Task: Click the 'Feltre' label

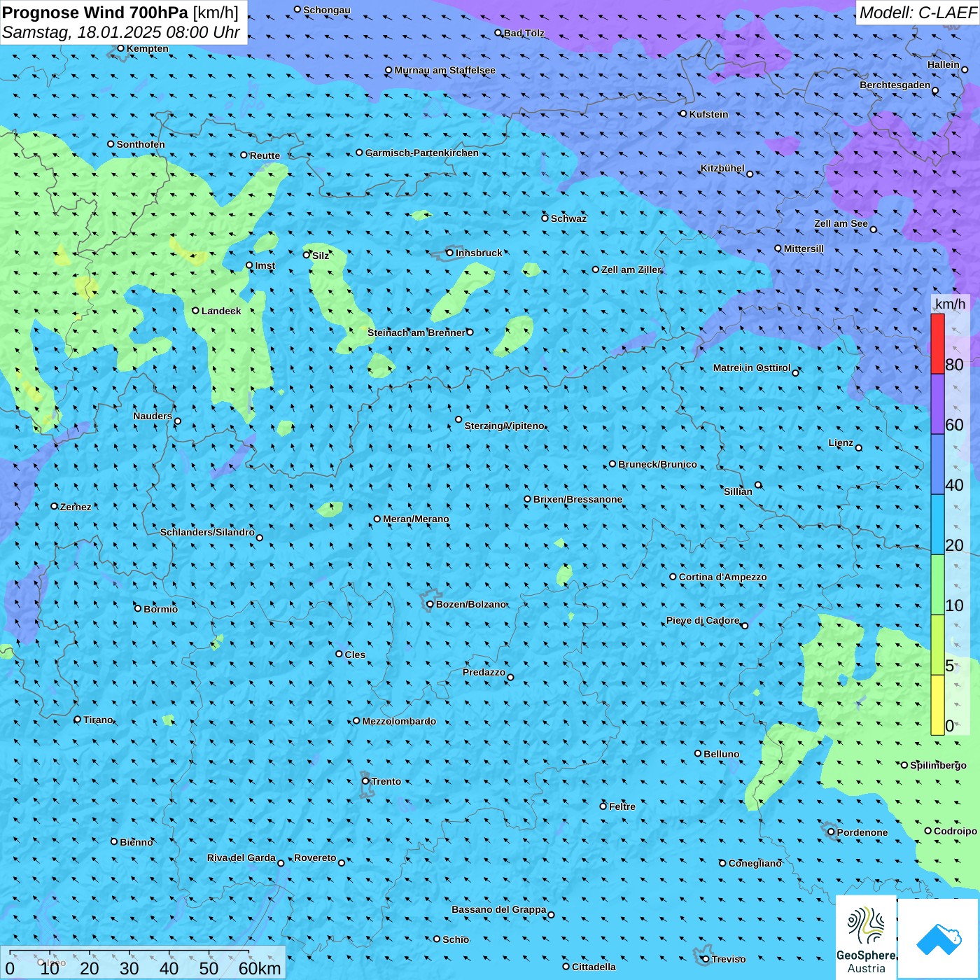Action: (622, 806)
